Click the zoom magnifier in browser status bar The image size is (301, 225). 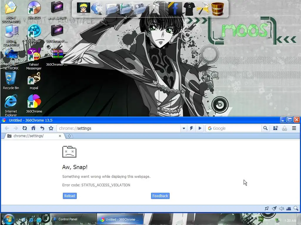(x=296, y=208)
